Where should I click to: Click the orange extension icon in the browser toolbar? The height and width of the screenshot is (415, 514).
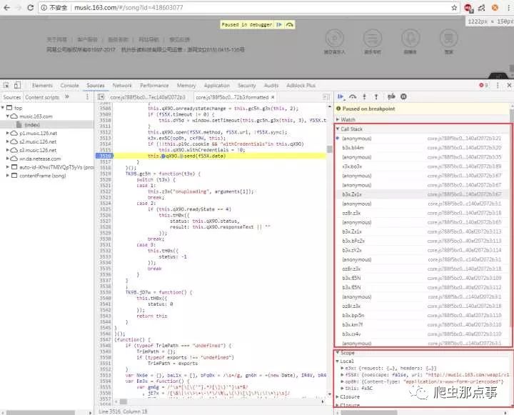point(495,8)
